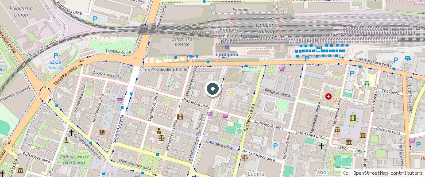This screenshot has height=177, width=425.
Task: Select the Pivovarniška ulica label
Action: coord(42,48)
